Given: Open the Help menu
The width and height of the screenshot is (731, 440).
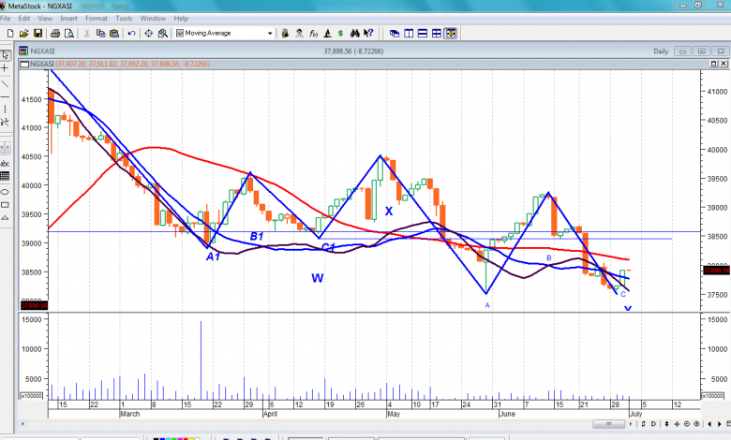Looking at the screenshot, I should click(x=181, y=18).
